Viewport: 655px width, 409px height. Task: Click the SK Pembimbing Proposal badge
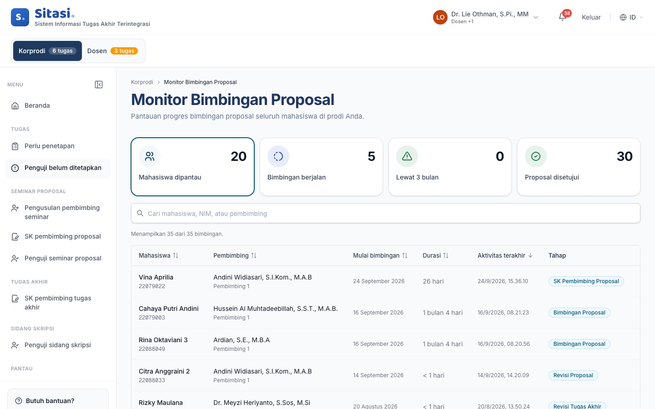(586, 281)
